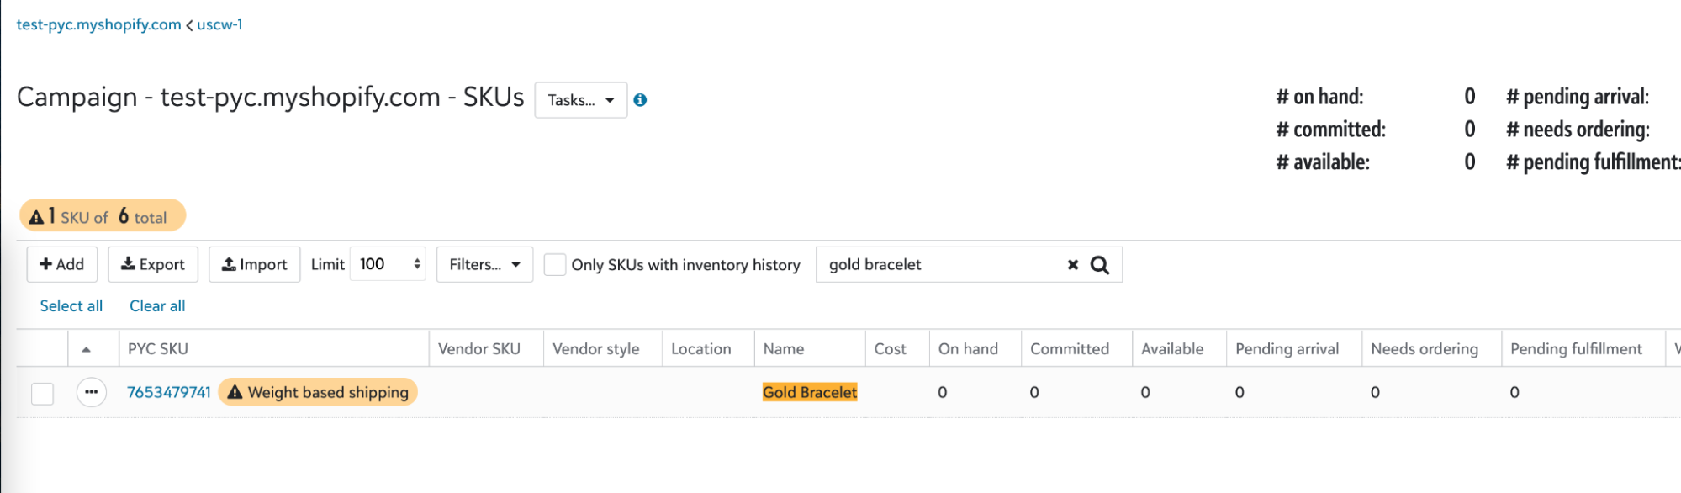This screenshot has height=493, width=1681.
Task: Click the blue info icon beside Tasks
Action: pos(640,100)
